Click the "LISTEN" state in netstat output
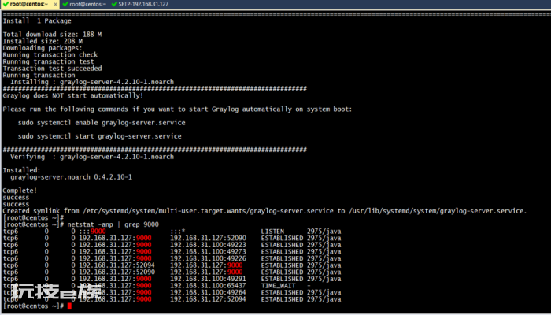 click(272, 232)
